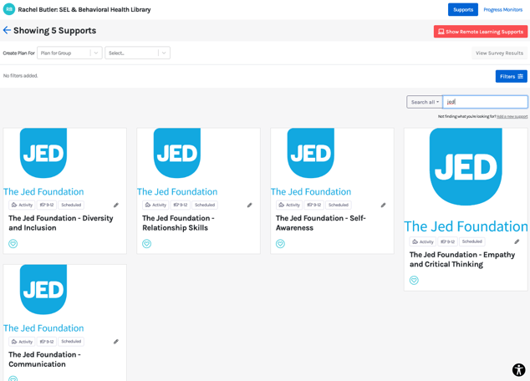Click Scheduled tag on Relationship Skills card
The width and height of the screenshot is (530, 381).
(205, 205)
